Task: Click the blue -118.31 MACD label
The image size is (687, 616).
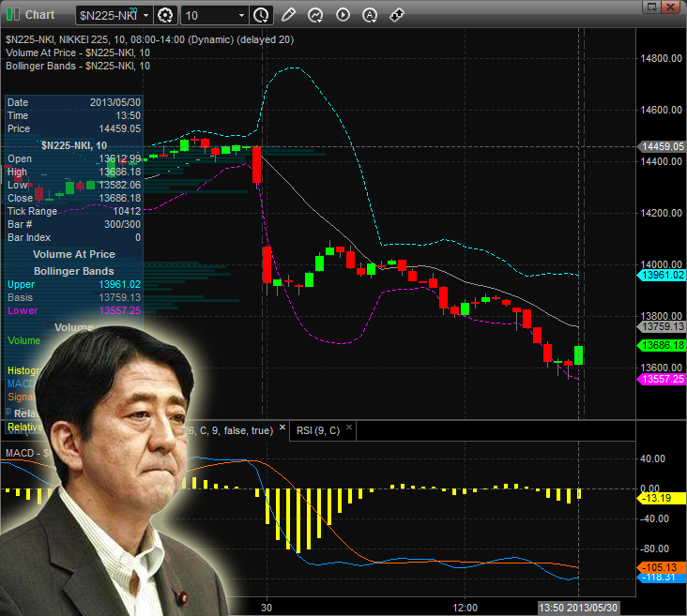Action: (662, 578)
